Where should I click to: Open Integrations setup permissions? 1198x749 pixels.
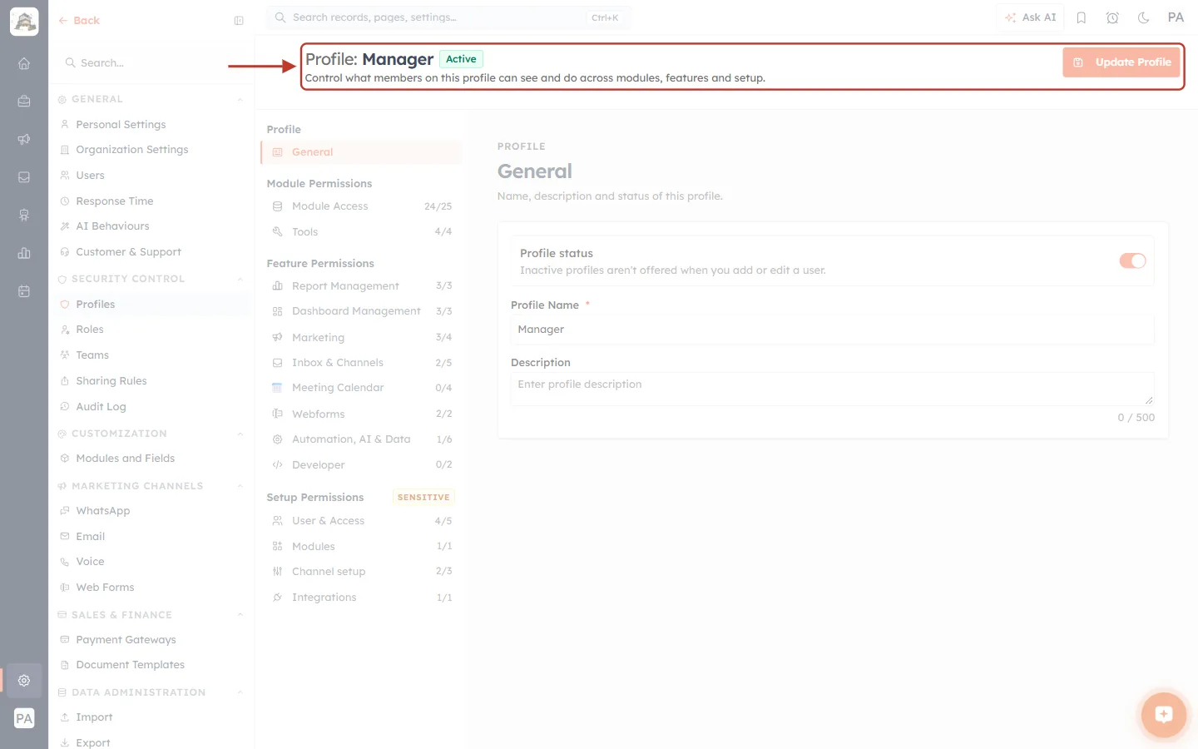(361, 598)
